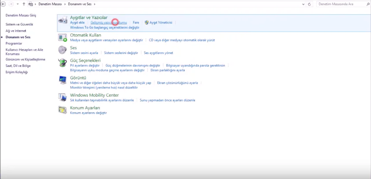Expand the address bar history dropdown
This screenshot has width=371, height=179.
click(x=304, y=4)
